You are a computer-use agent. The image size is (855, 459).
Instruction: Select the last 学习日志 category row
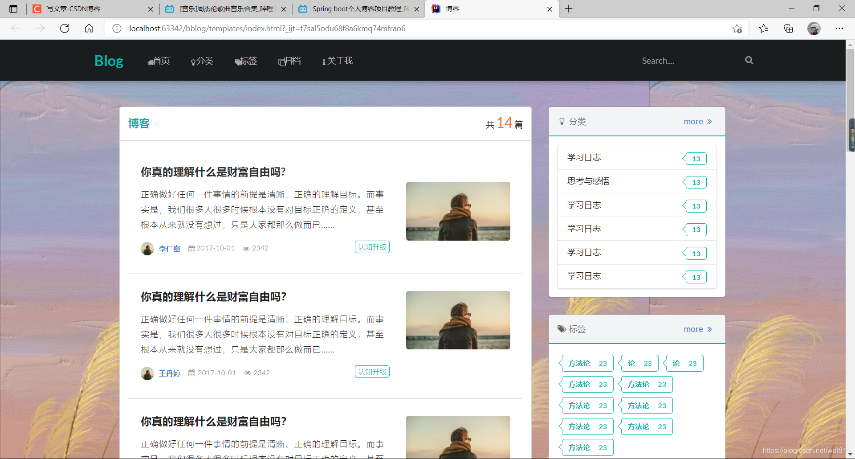637,276
